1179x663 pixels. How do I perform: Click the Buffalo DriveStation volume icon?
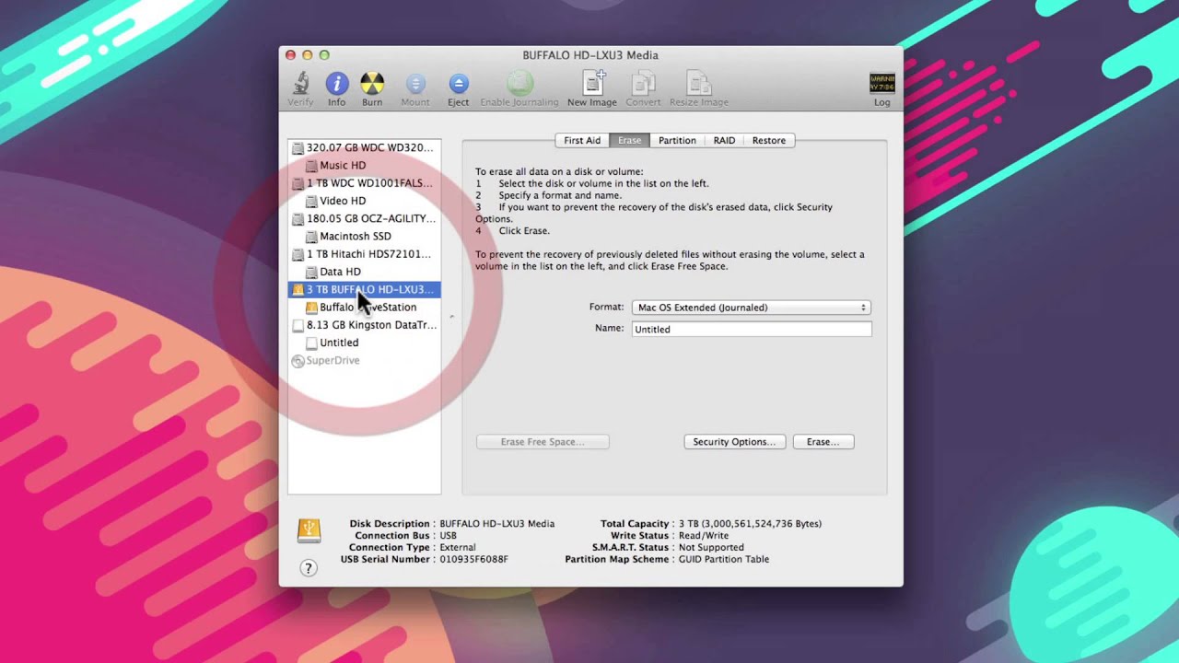point(311,308)
